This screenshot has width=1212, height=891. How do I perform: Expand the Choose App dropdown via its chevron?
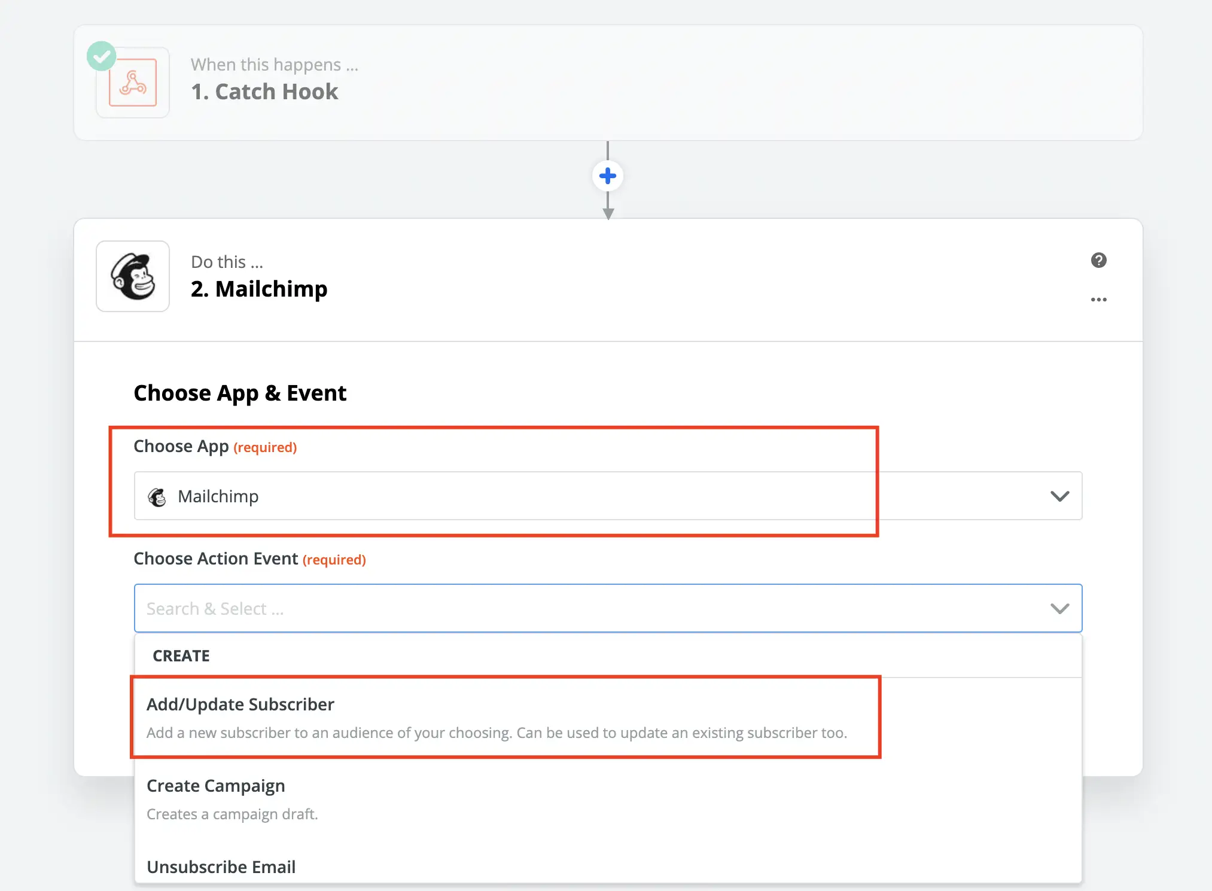coord(1059,496)
